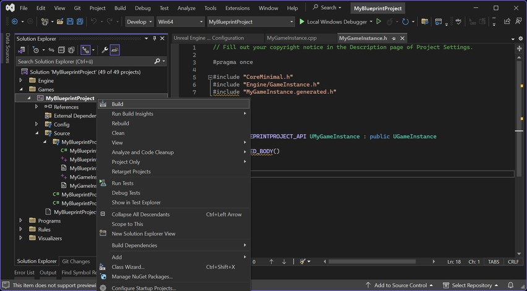Image resolution: width=527 pixels, height=291 pixels.
Task: Open the Win64 platform dropdown
Action: tap(181, 22)
